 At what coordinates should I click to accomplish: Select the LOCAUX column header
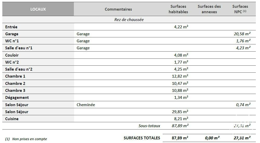(x=38, y=9)
